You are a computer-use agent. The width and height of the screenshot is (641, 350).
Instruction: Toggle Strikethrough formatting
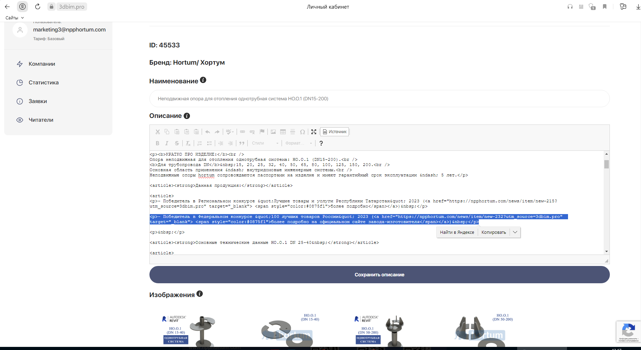[x=177, y=143]
